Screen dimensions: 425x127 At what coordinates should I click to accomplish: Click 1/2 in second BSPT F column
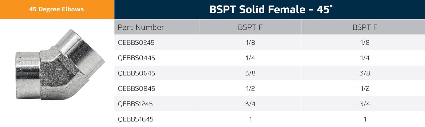pyautogui.click(x=365, y=89)
